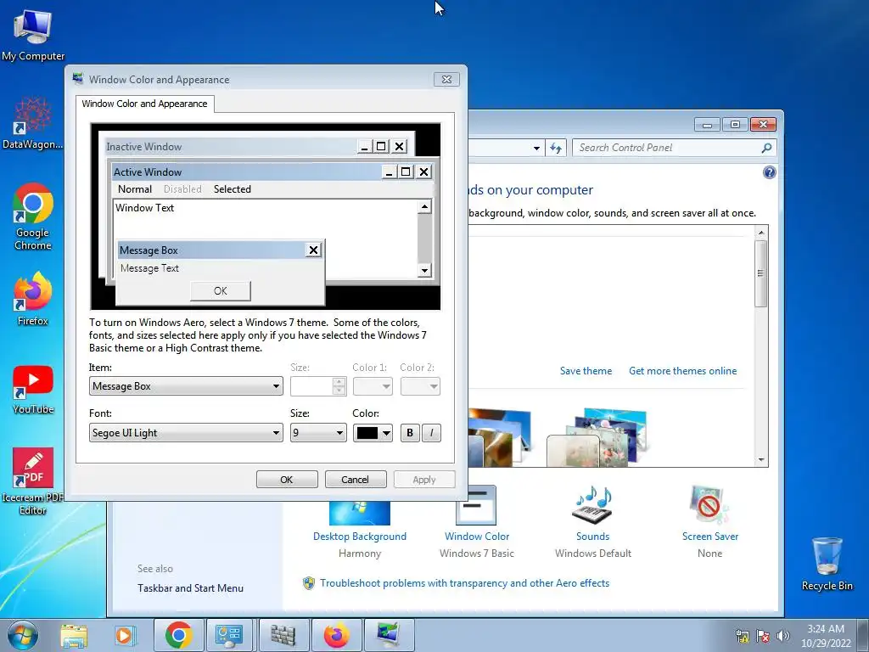The image size is (869, 652).
Task: Click the taskbar clock showing 3:24 AM
Action: [826, 636]
